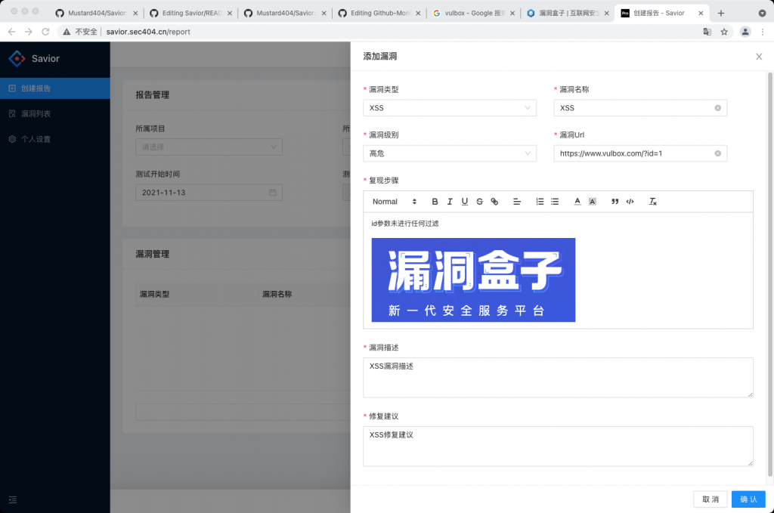Open the 漏洞级别 dropdown showing 高危
Image resolution: width=774 pixels, height=513 pixels.
pyautogui.click(x=450, y=153)
